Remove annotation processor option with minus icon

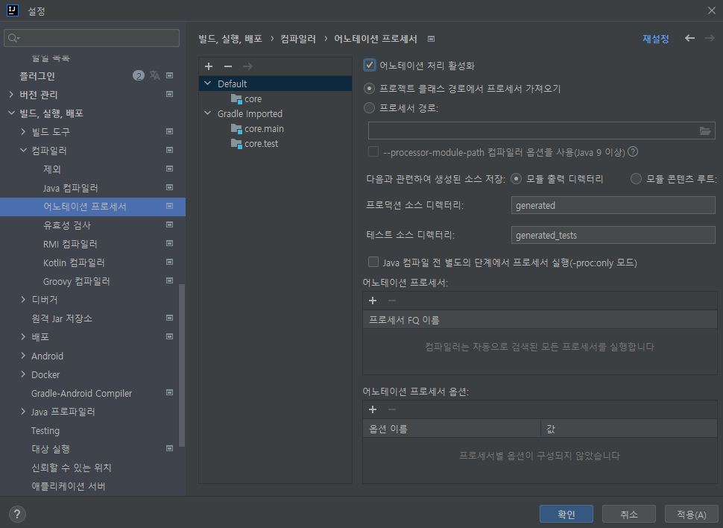(x=392, y=410)
